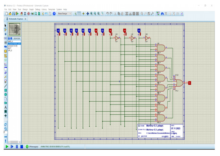The image size is (220, 156).
Task: Click the Redraw display icon
Action: coord(76,14)
